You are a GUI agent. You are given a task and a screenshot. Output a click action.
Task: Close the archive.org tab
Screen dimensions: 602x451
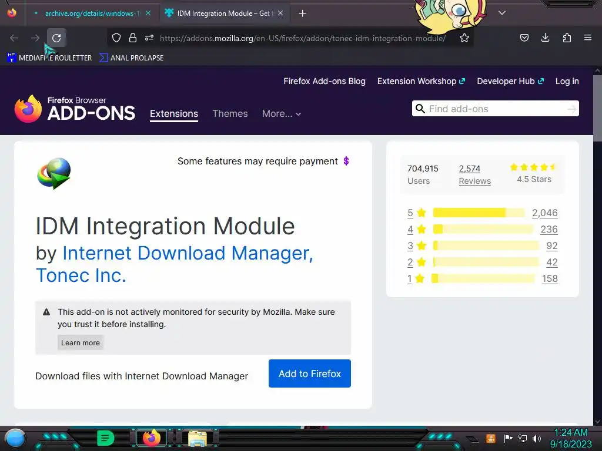pos(148,13)
